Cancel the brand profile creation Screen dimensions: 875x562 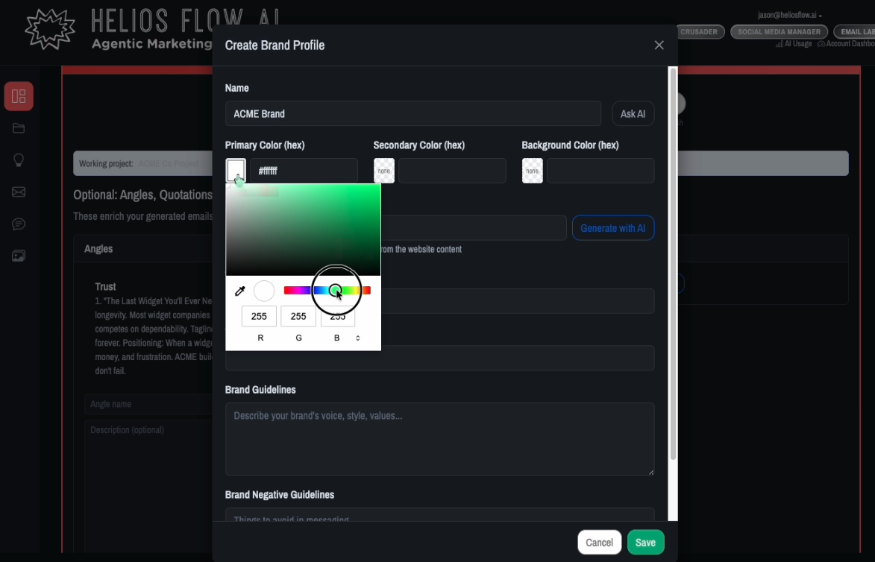(599, 543)
